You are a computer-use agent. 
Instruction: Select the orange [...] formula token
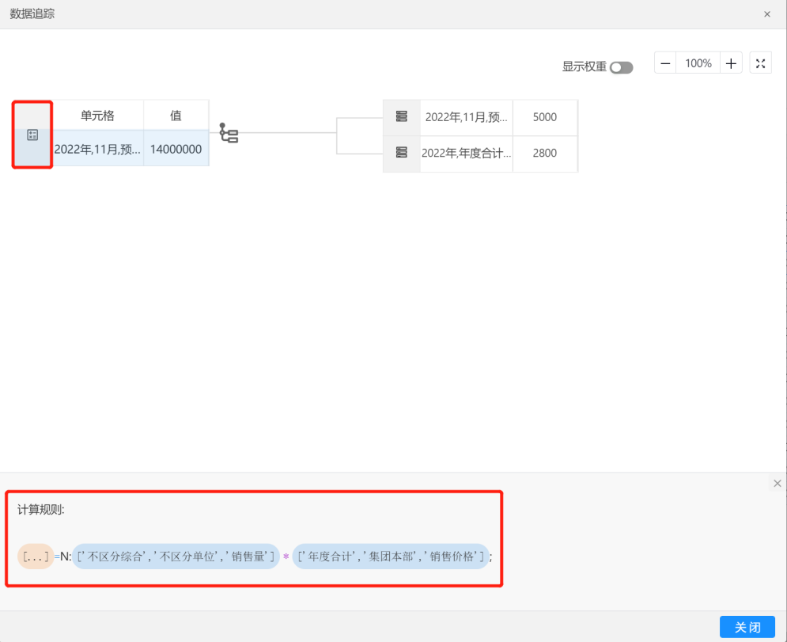tap(36, 557)
